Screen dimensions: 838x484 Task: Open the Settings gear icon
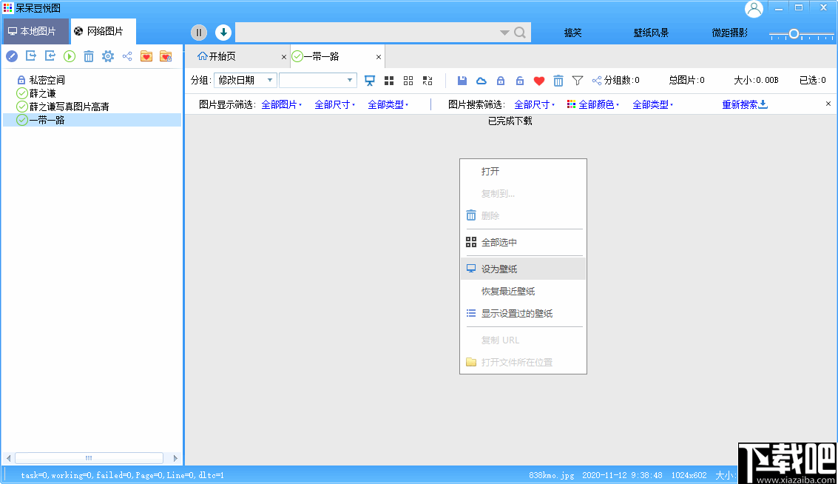tap(107, 56)
